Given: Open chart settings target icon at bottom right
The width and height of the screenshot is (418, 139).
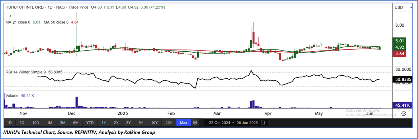Looking at the screenshot, I should tap(404, 114).
